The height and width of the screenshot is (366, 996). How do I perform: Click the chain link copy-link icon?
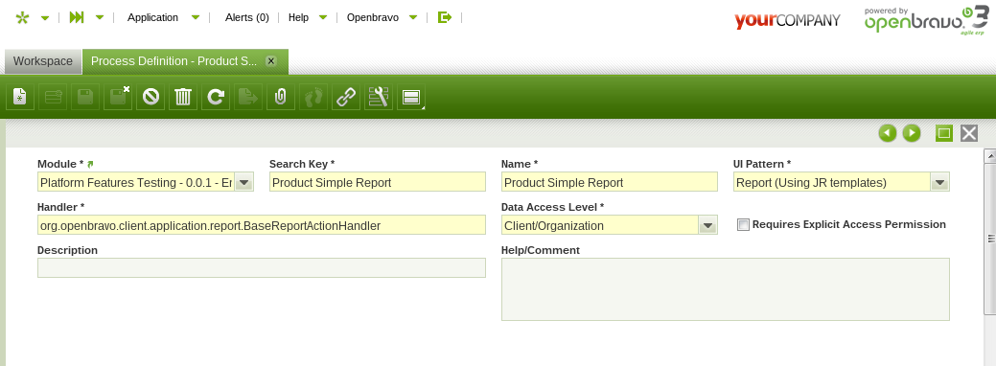[345, 97]
